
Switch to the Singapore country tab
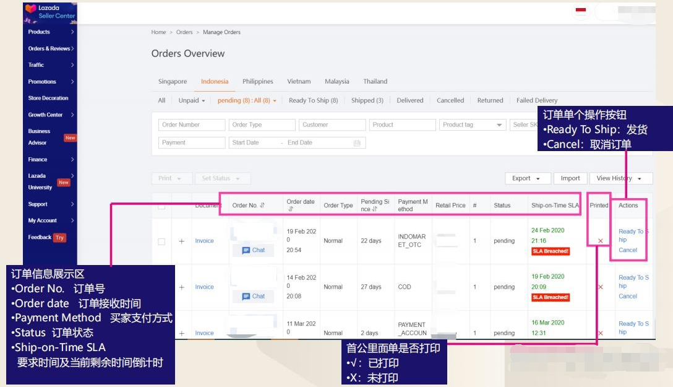pos(173,82)
